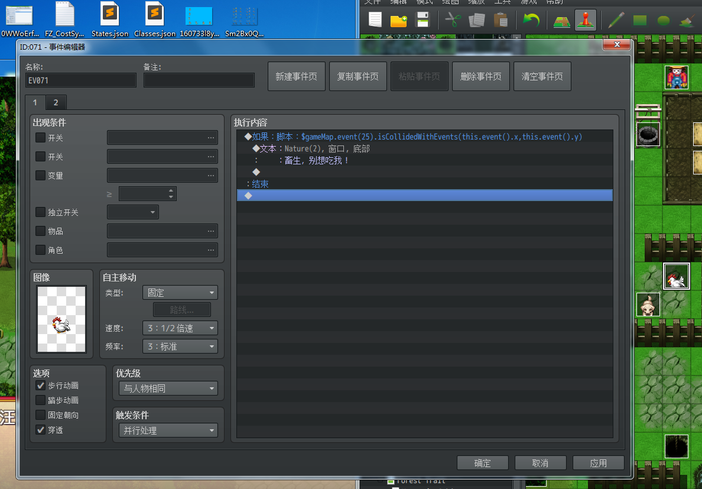Click the green Undo arrow icon
Viewport: 702px width, 489px height.
tap(531, 20)
